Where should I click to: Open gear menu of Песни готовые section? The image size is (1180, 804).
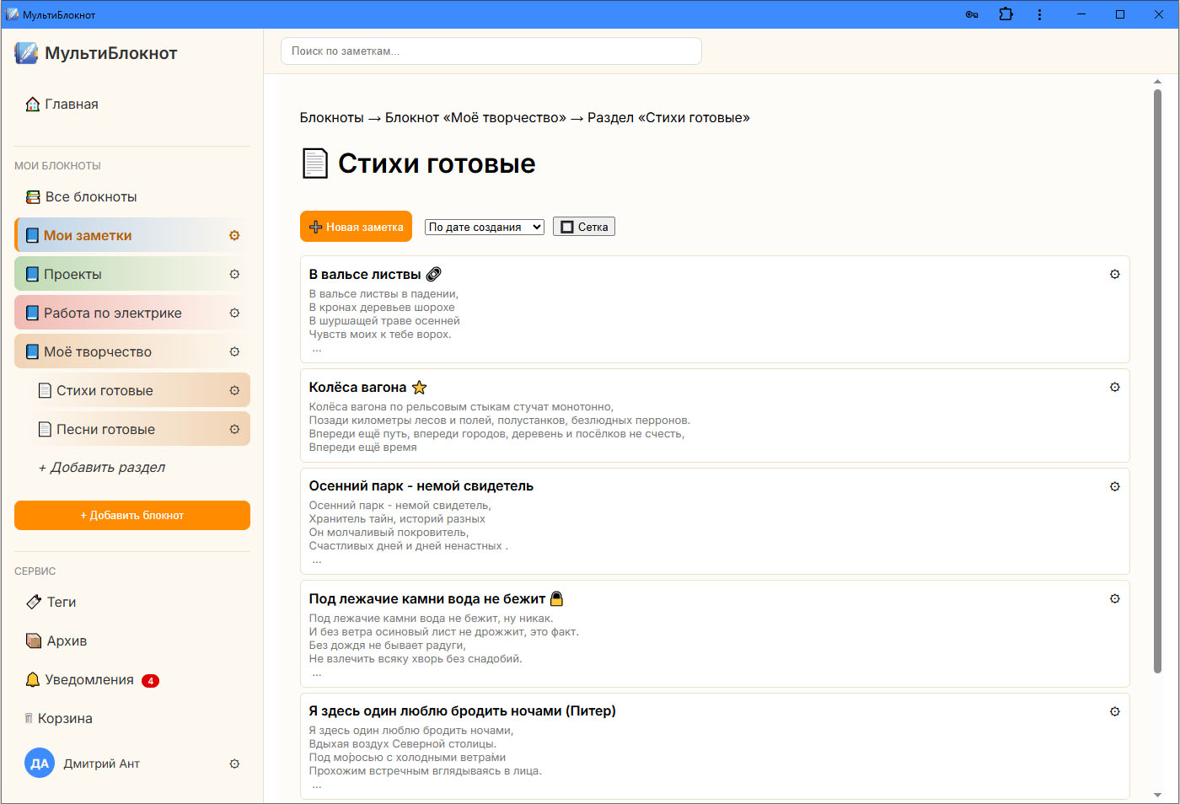pos(234,429)
